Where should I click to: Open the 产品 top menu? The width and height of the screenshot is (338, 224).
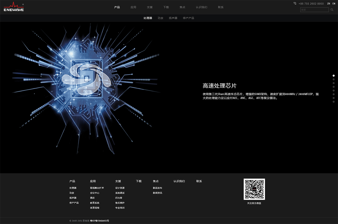117,7
